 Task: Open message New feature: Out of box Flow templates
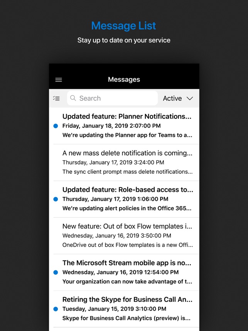(124, 236)
